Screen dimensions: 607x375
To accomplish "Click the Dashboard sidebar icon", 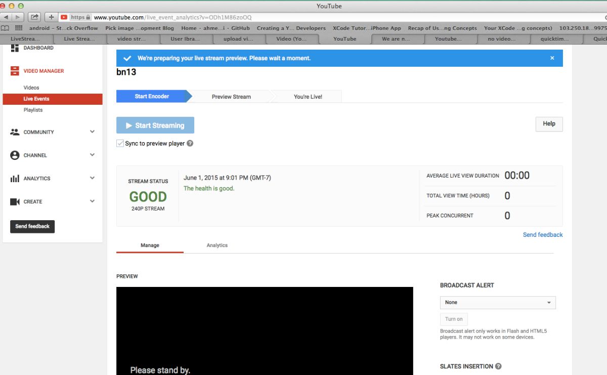I will [x=15, y=48].
